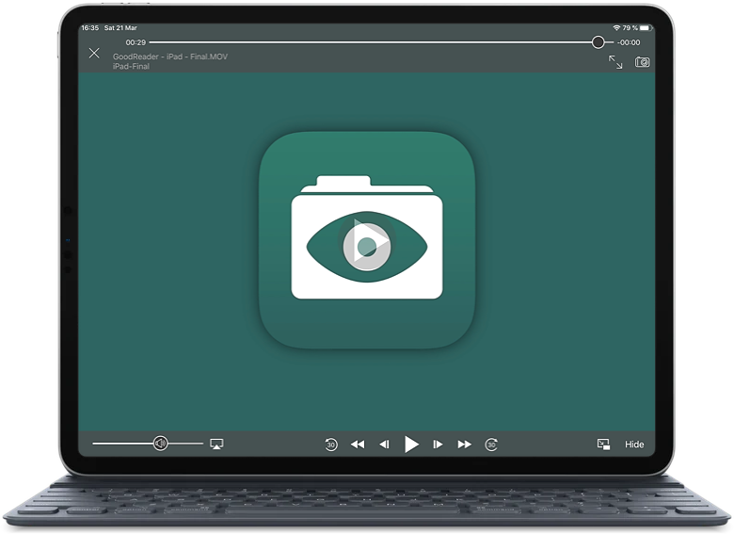This screenshot has width=734, height=534.
Task: Step back one frame
Action: tap(384, 445)
